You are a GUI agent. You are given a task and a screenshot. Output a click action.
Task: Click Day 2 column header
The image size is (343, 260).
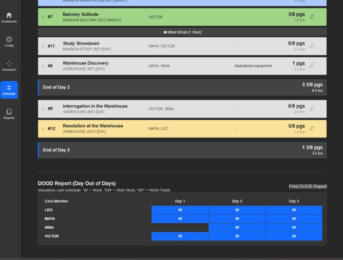[x=237, y=201]
